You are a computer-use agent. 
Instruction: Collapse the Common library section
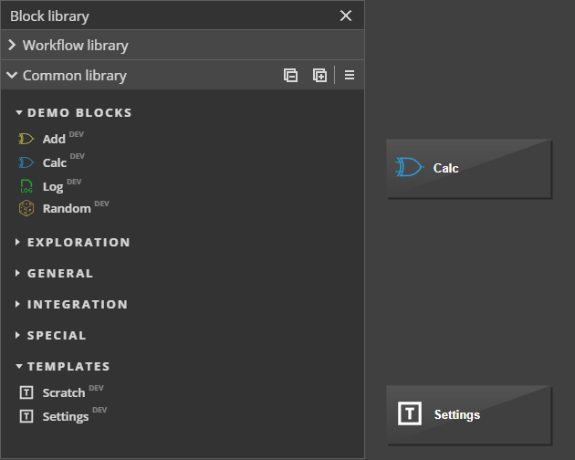[x=13, y=76]
